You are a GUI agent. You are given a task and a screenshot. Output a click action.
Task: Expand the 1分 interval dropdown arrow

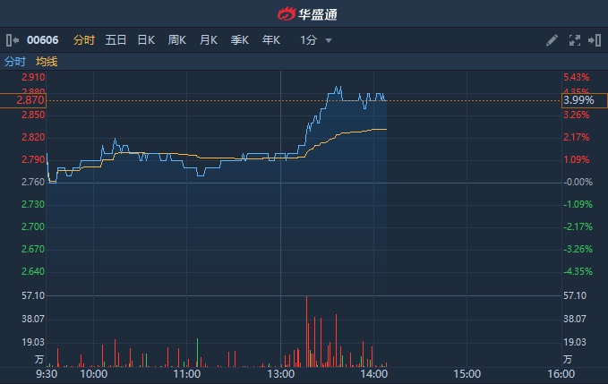(329, 41)
